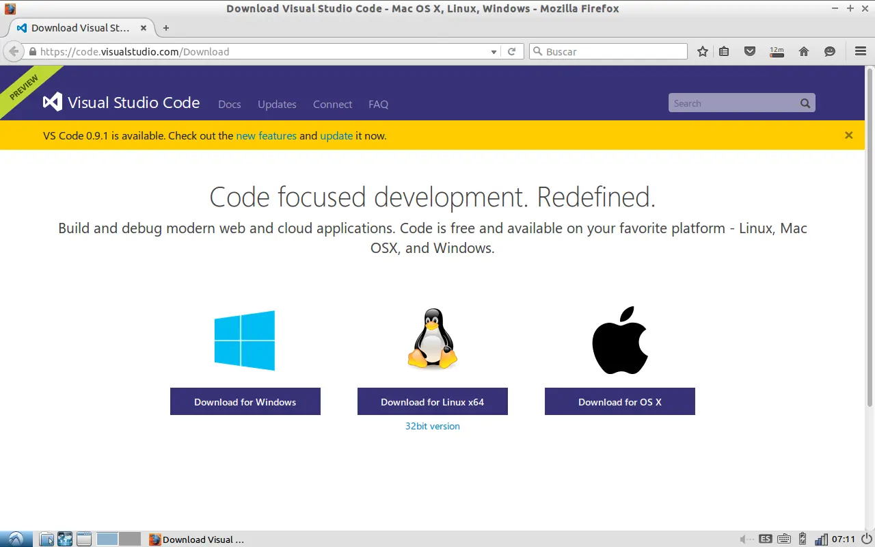Follow the new features link
Screen dimensions: 875x547
point(267,135)
